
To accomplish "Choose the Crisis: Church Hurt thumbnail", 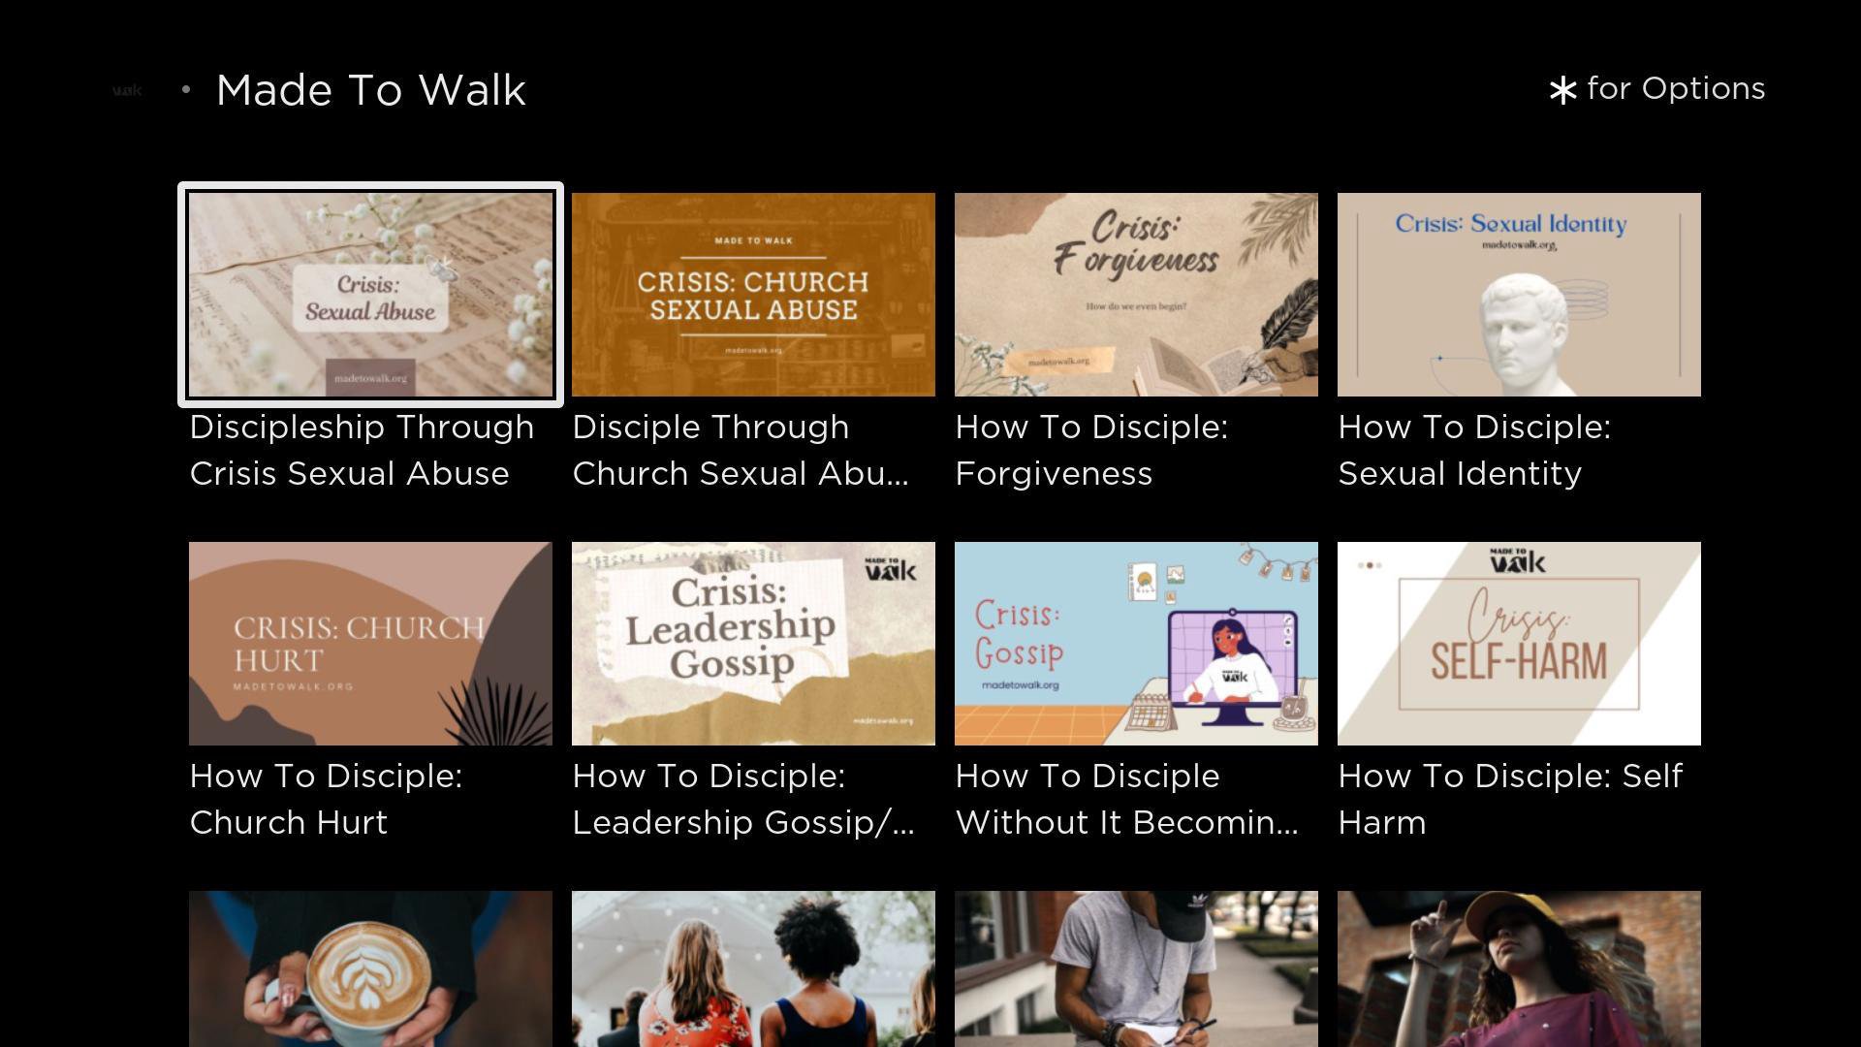I will point(370,644).
